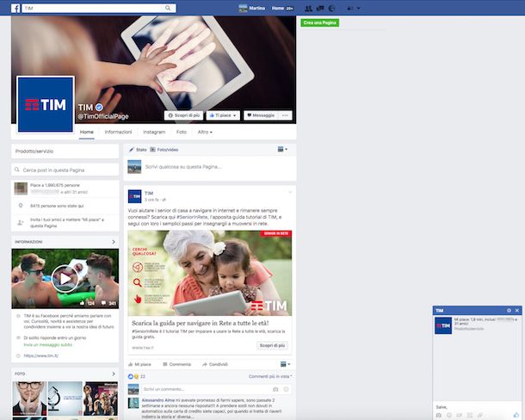This screenshot has height=420, width=525.
Task: Click Invia un messaggio subito link
Action: 48,344
